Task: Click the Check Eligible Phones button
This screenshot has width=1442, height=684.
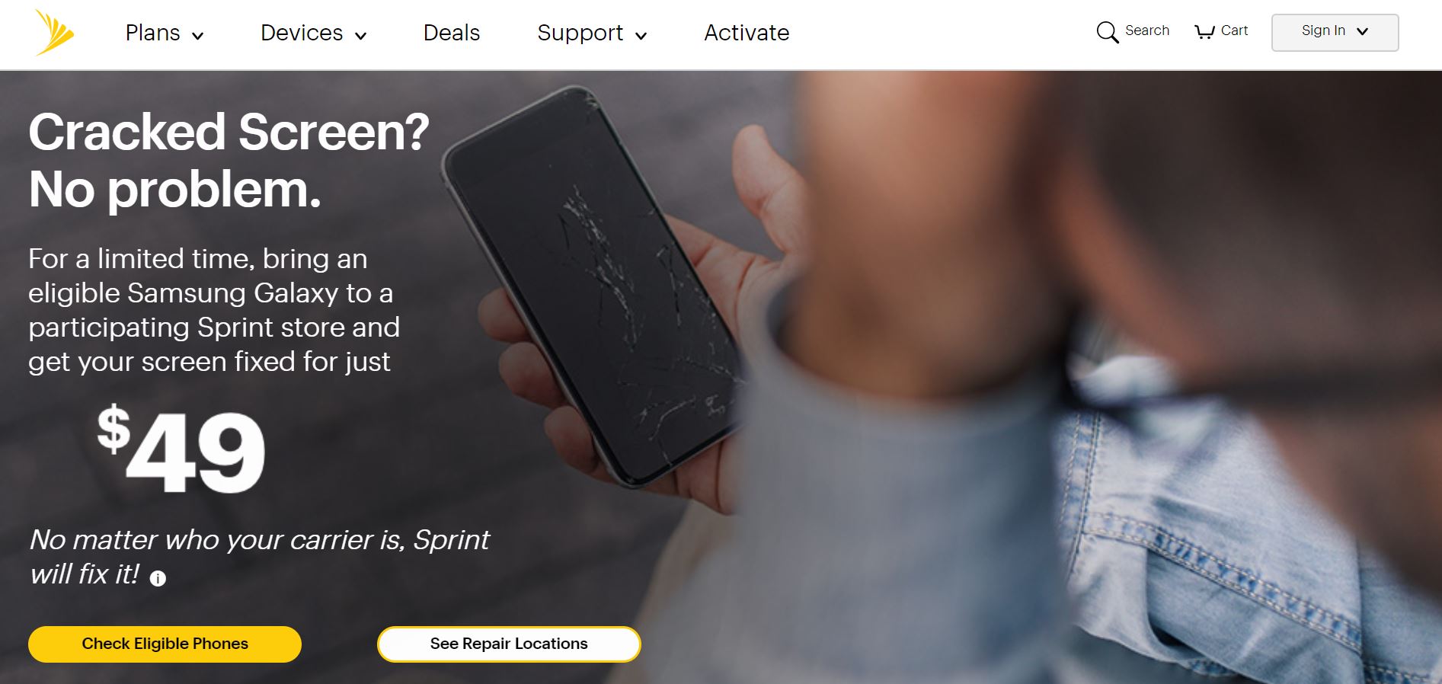Action: (165, 644)
